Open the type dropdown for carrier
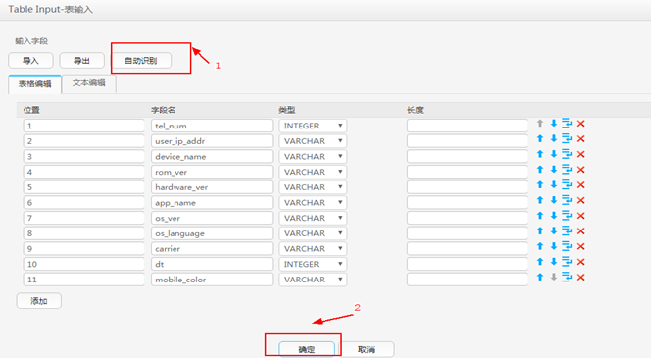This screenshot has height=358, width=651. point(313,248)
